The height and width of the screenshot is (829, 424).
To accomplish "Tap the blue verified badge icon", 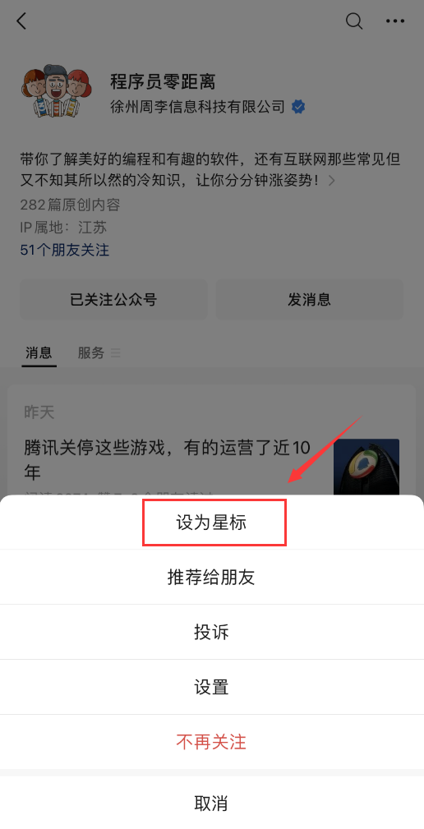I will 298,107.
